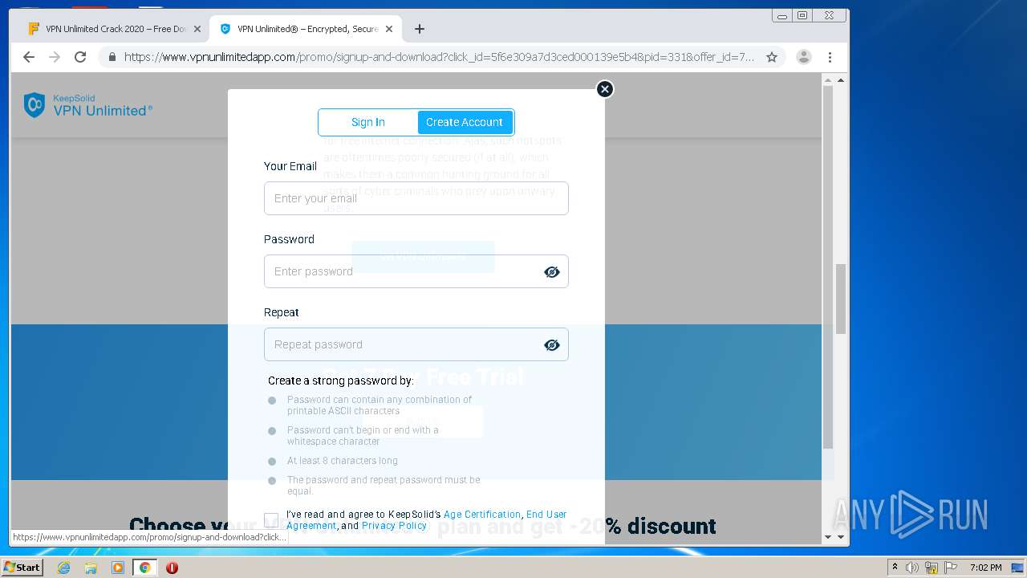Close the VPN Unlimited Crack 2020 tab
The height and width of the screenshot is (578, 1027).
[x=197, y=29]
